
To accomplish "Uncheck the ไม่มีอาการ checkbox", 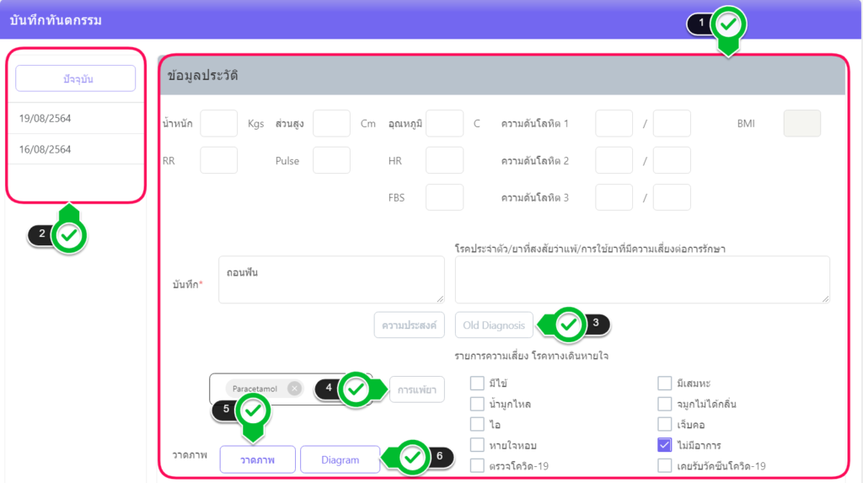I will [x=665, y=445].
